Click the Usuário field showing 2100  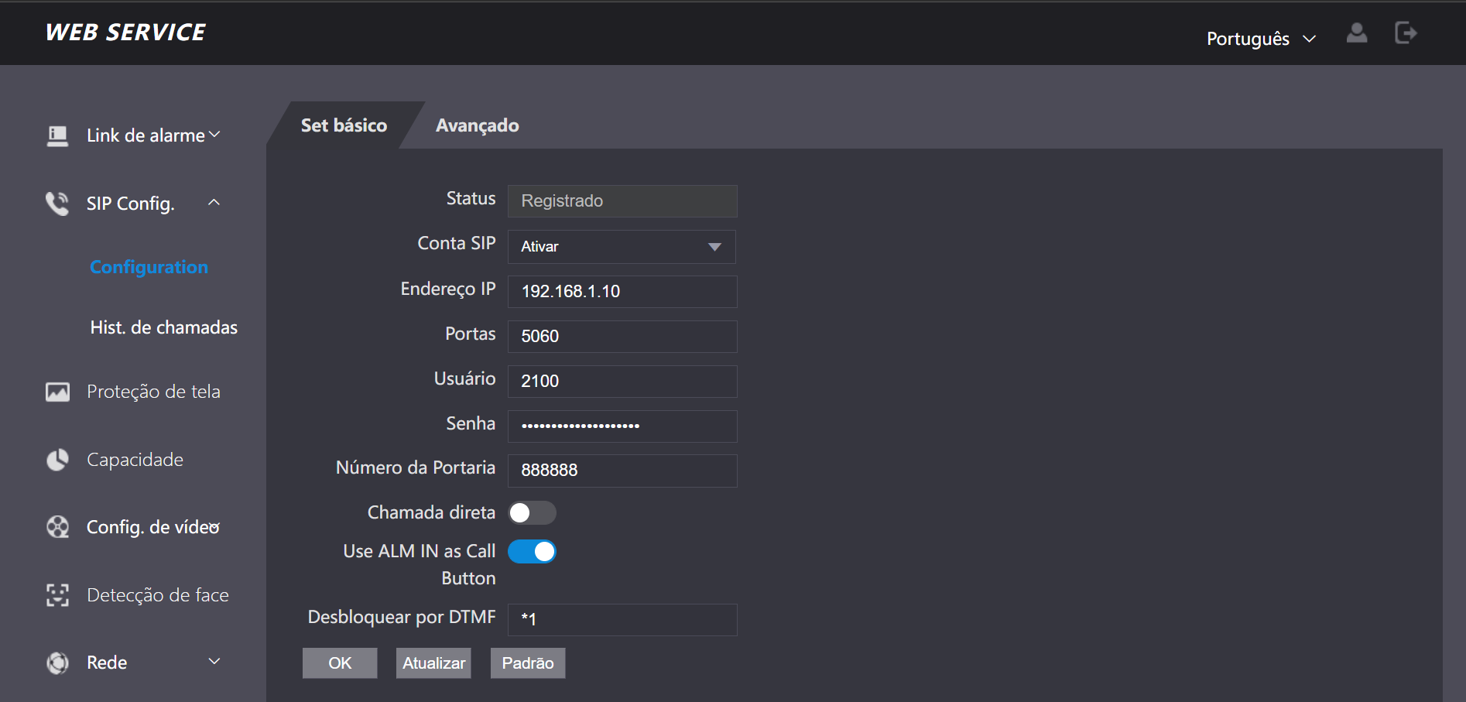click(622, 382)
